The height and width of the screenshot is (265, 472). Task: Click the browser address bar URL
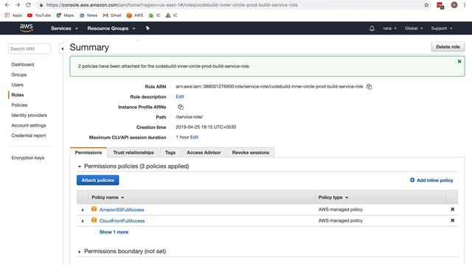pos(172,5)
